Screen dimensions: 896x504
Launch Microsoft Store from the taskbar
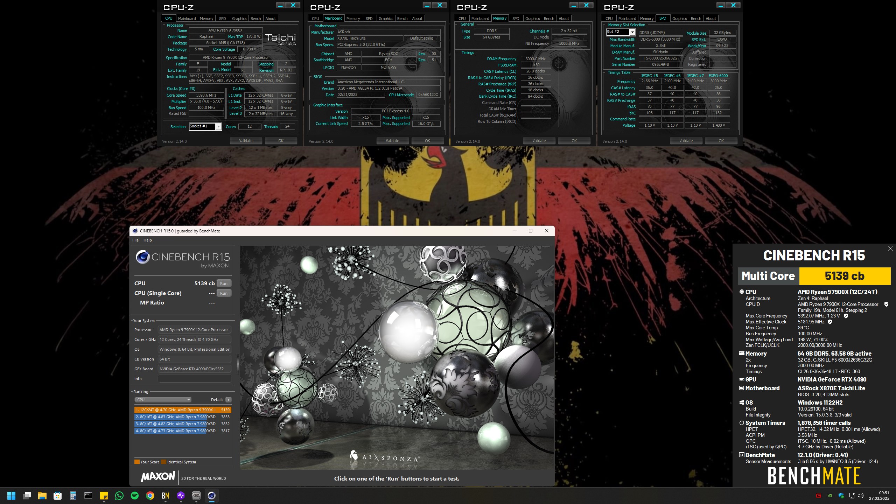[58, 496]
